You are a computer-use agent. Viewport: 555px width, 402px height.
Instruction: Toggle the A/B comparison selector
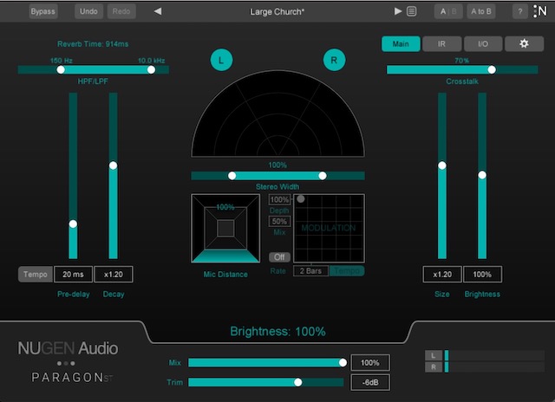[447, 12]
